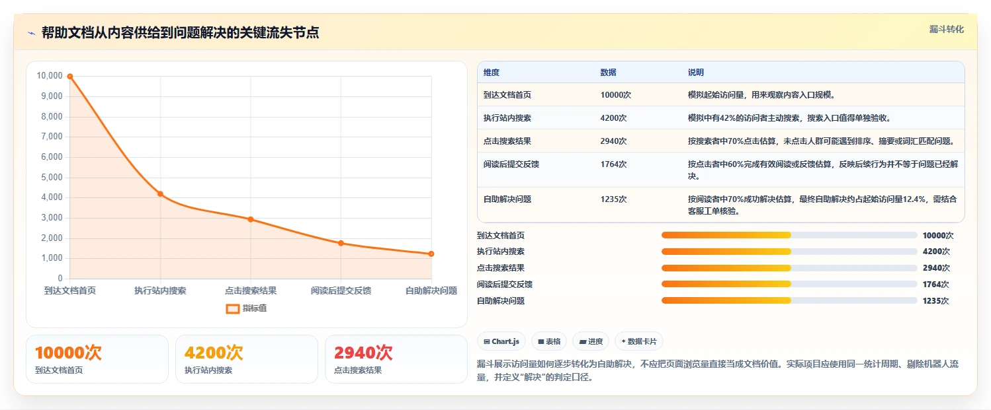Click the 1764次 value beside progress bar

click(935, 285)
